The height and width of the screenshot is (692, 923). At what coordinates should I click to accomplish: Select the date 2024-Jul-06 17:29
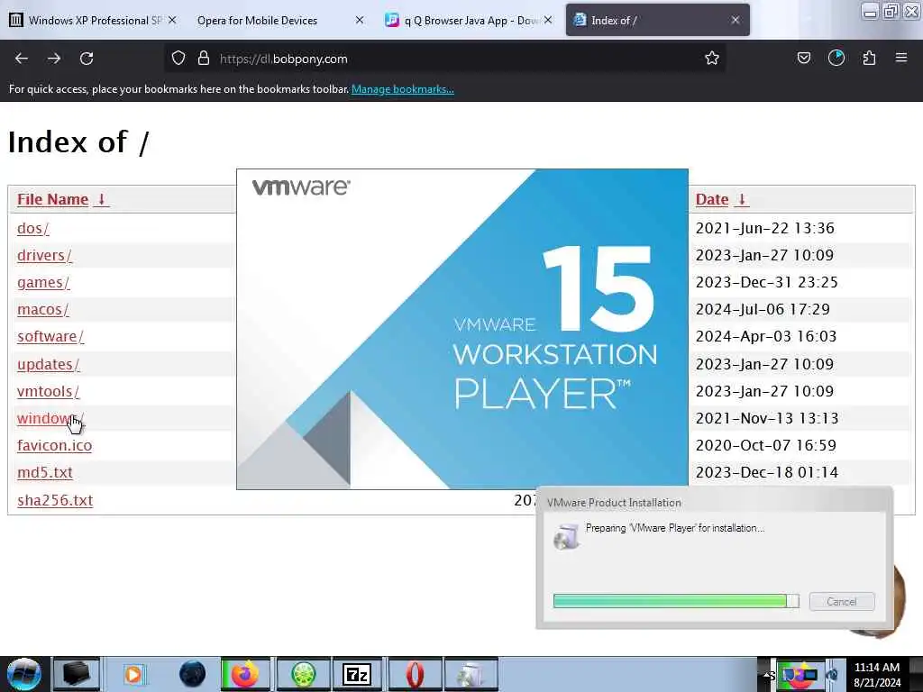point(763,310)
